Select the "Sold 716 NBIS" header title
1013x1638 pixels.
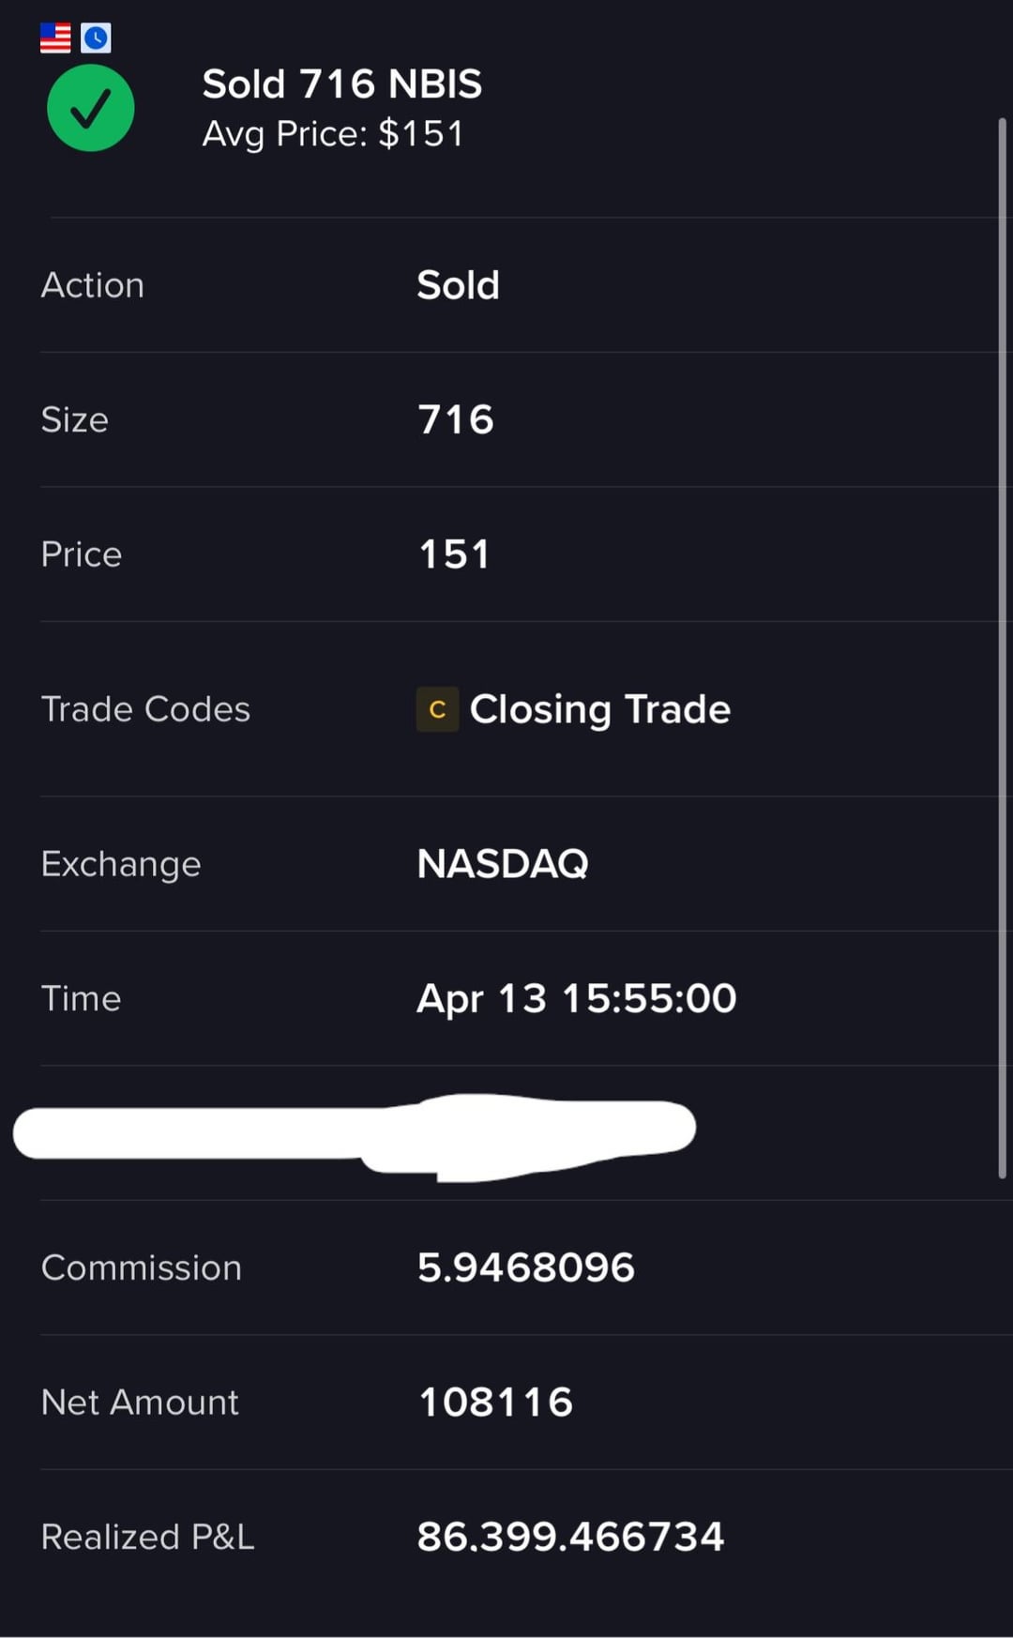342,84
